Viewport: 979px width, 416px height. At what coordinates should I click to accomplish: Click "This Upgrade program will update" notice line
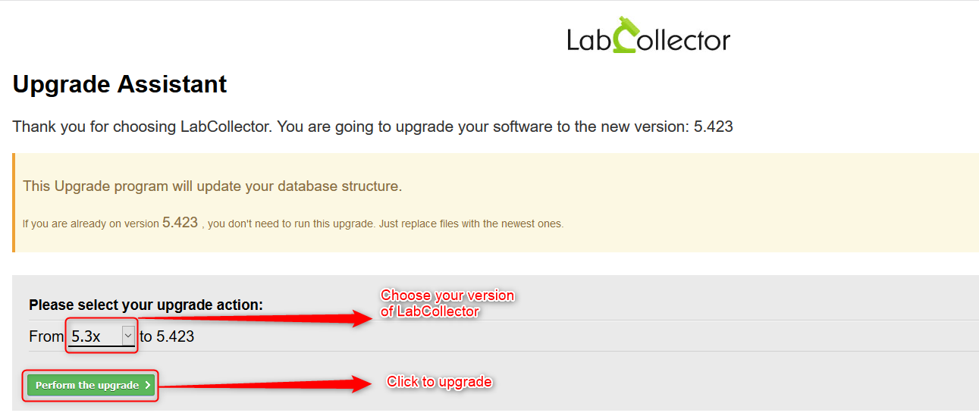tap(212, 186)
